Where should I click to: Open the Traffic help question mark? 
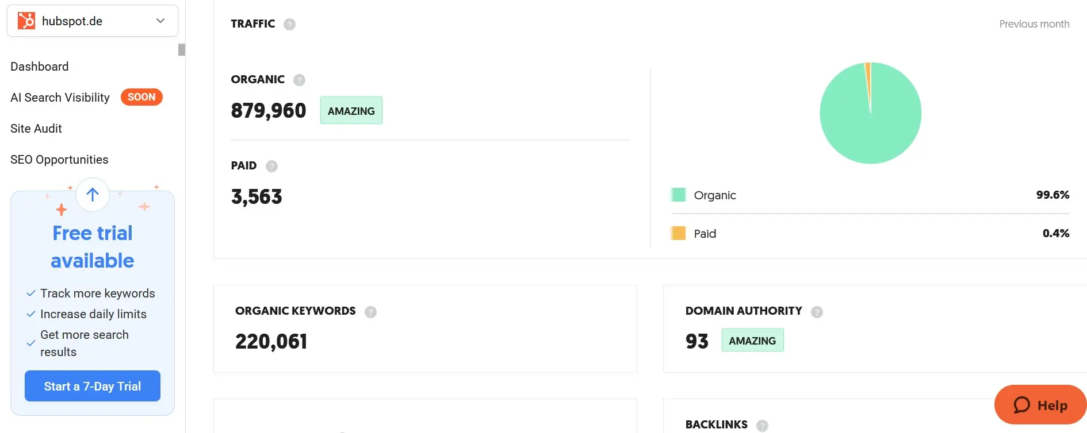point(289,24)
